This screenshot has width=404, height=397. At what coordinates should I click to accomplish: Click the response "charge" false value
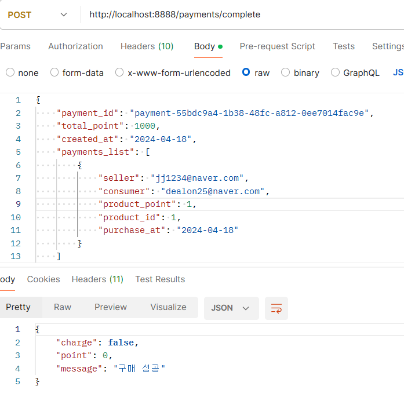coord(121,343)
